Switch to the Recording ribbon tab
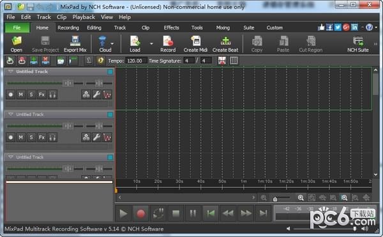383x237 pixels. click(68, 27)
